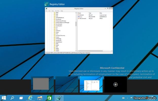
Task: Show hidden tray icons arrow
Action: click(x=128, y=98)
